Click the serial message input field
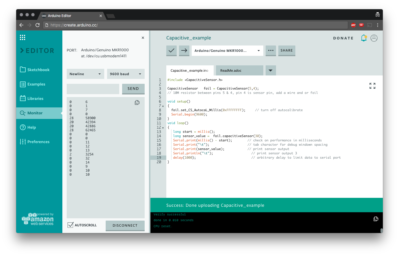 [x=93, y=89]
